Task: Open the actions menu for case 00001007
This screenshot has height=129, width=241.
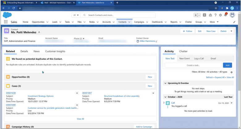Action: (x=153, y=93)
